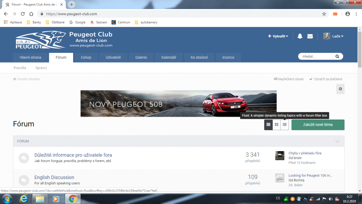Screen dimensions: 362x204
Task: Open Chrome profile account icon
Action: [x=348, y=14]
